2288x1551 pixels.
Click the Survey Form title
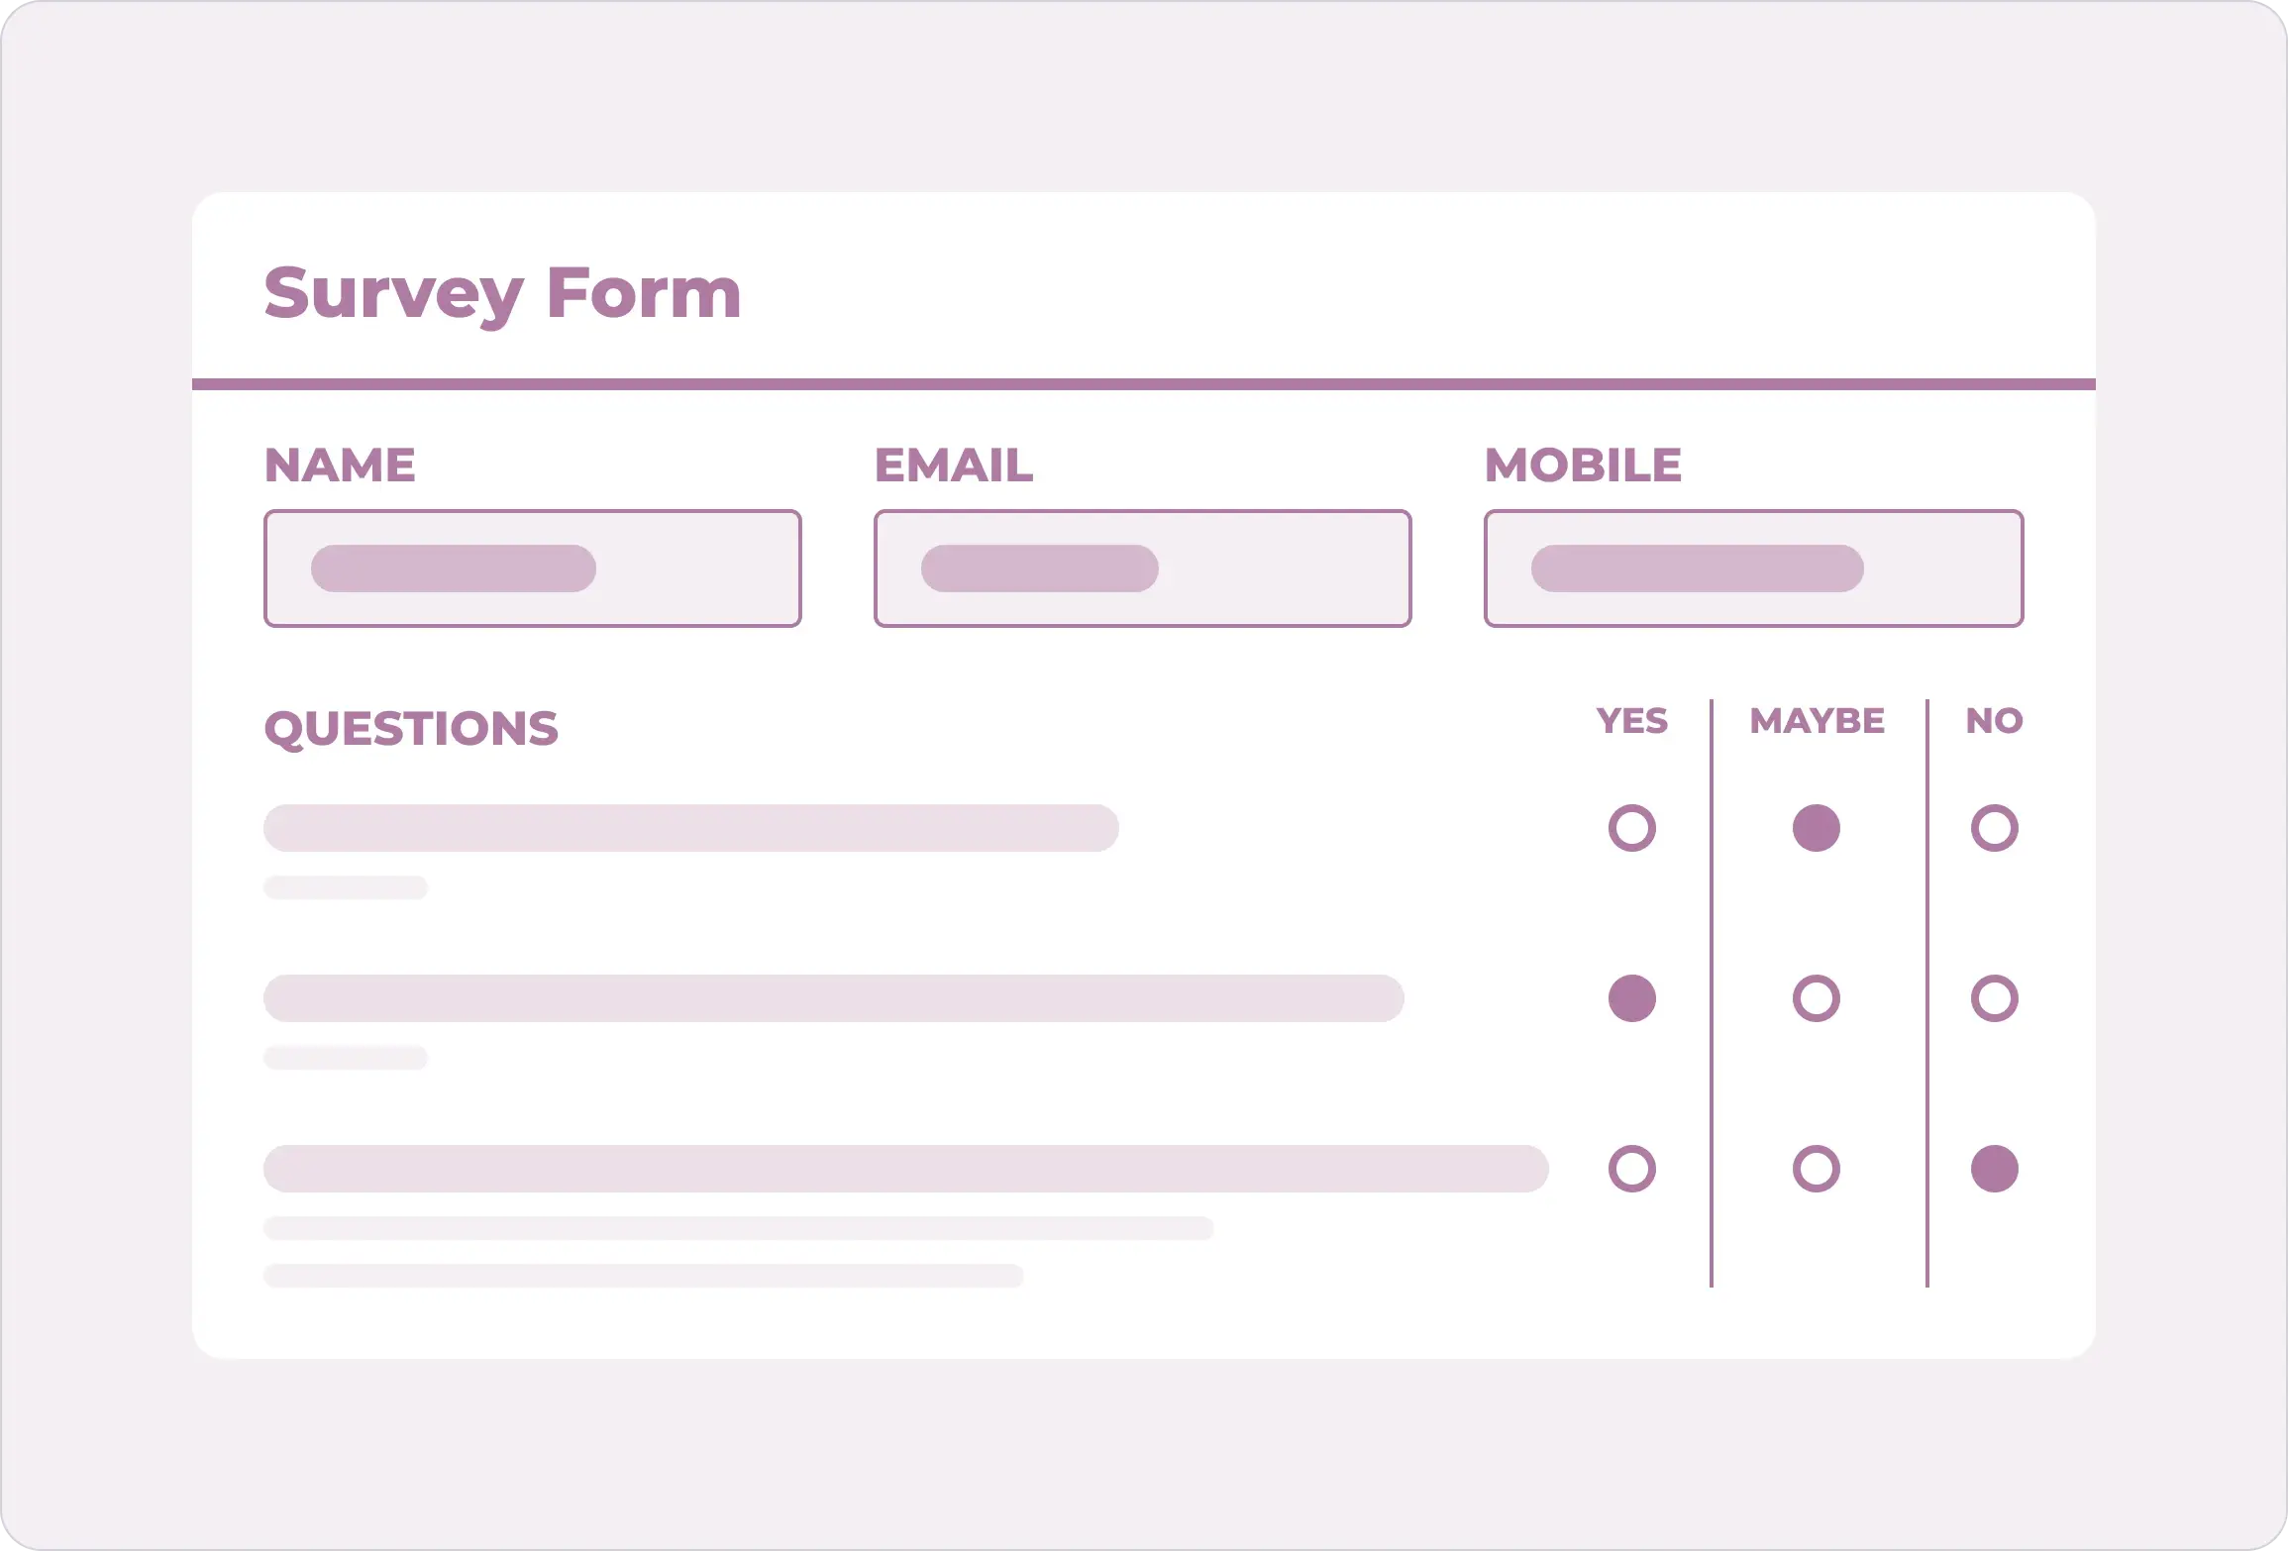pyautogui.click(x=502, y=294)
